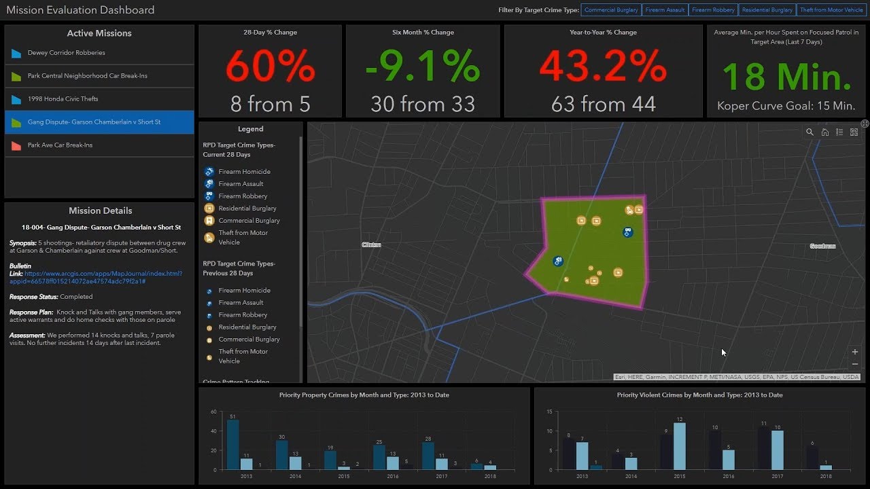870x489 pixels.
Task: Click the Clinton label on the map
Action: [x=372, y=244]
